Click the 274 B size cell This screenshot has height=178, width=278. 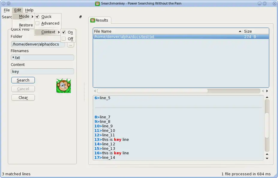click(250, 37)
